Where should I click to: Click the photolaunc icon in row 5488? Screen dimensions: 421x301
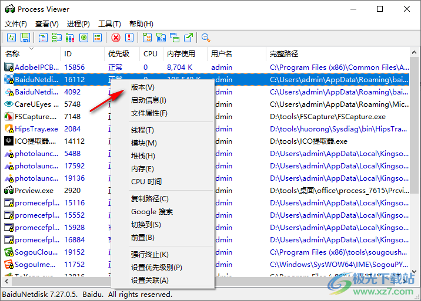(9, 153)
